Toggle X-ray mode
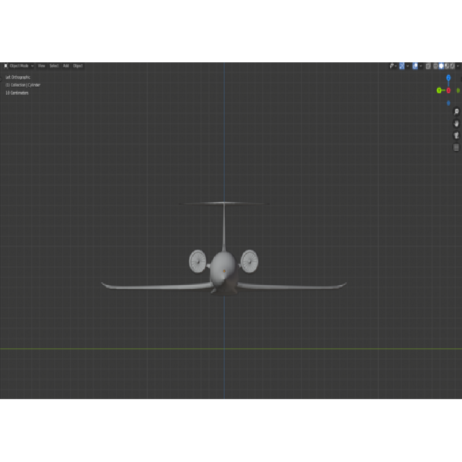 pos(428,66)
